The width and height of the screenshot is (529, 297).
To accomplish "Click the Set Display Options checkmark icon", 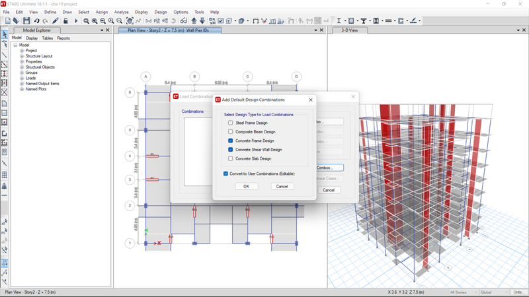I will click(x=221, y=21).
